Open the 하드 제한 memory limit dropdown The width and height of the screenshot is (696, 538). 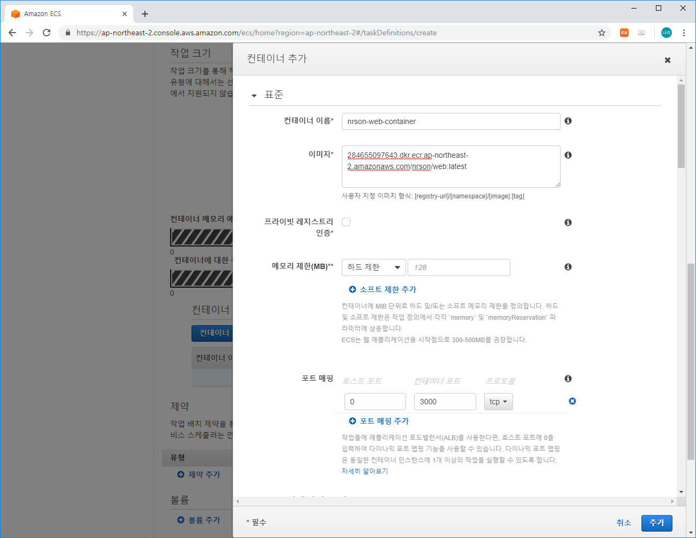tap(373, 267)
